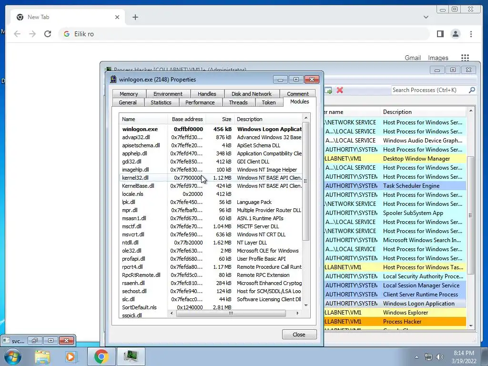Open the Google apps grid
The height and width of the screenshot is (366, 488).
coord(465,58)
